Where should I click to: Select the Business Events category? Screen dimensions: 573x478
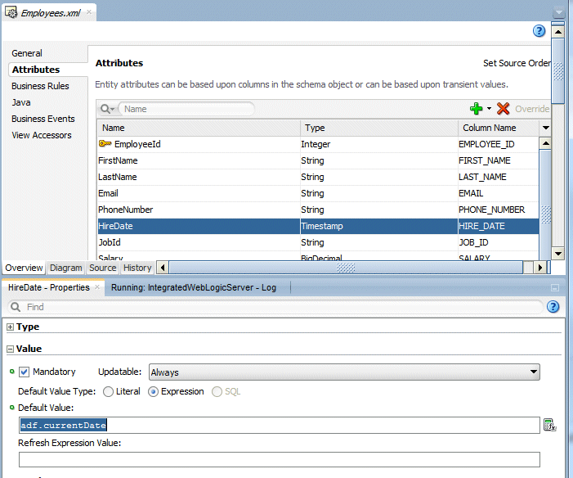tap(43, 119)
